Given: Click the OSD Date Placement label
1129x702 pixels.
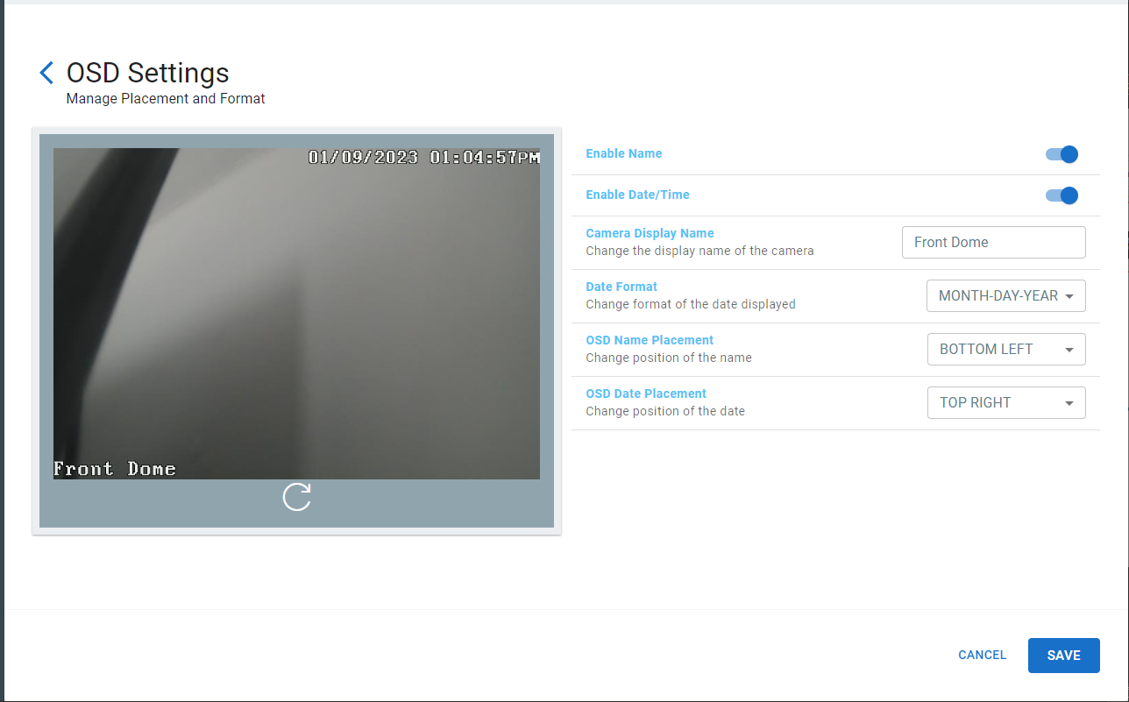Looking at the screenshot, I should pos(646,394).
